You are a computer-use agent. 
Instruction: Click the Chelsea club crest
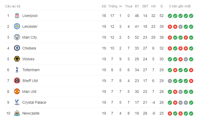[x=17, y=48]
